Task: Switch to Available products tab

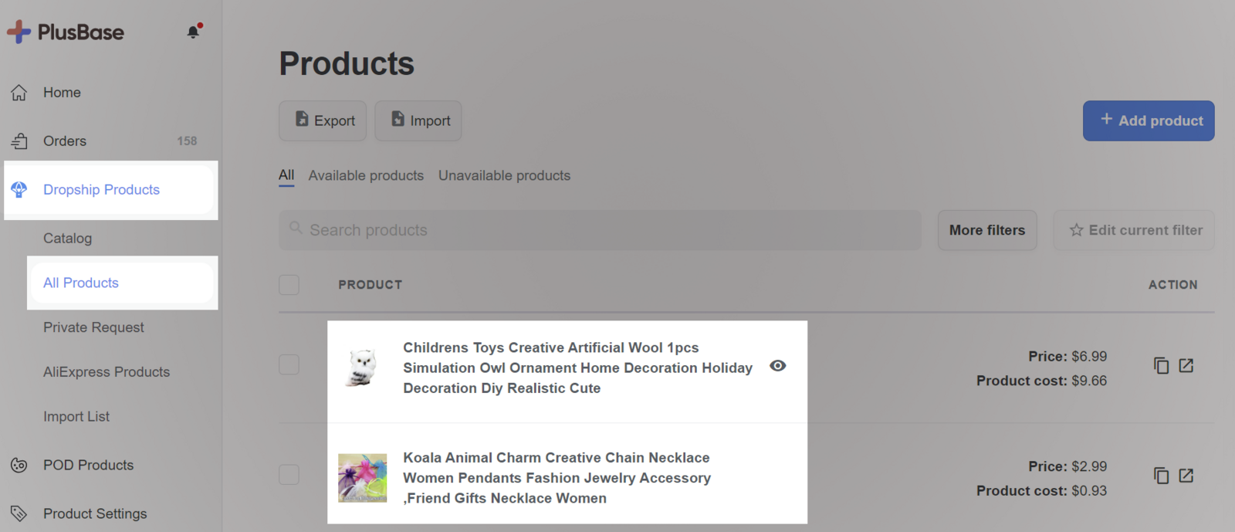Action: [x=366, y=176]
